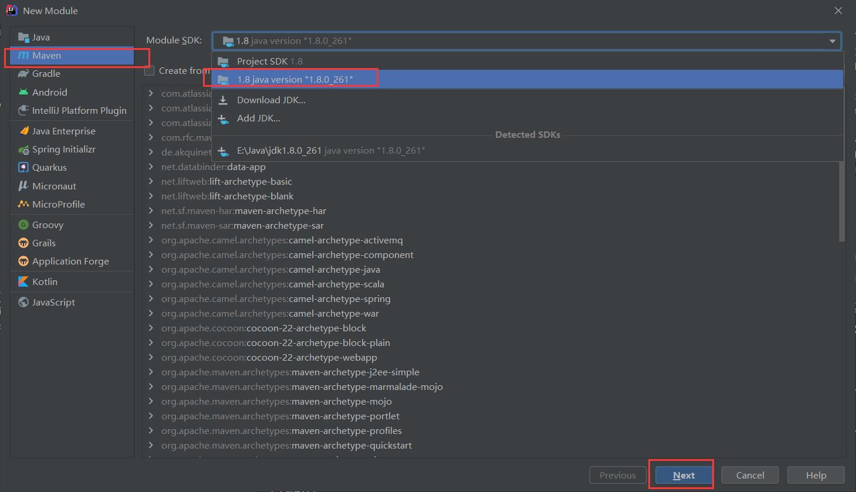The height and width of the screenshot is (492, 856).
Task: Click the highlighted 1.8 SDK folder icon
Action: click(x=223, y=80)
